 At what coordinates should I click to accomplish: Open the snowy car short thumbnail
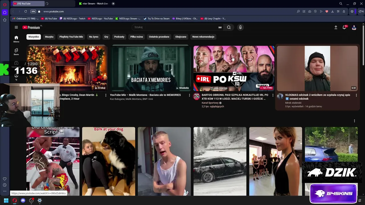pos(220,161)
